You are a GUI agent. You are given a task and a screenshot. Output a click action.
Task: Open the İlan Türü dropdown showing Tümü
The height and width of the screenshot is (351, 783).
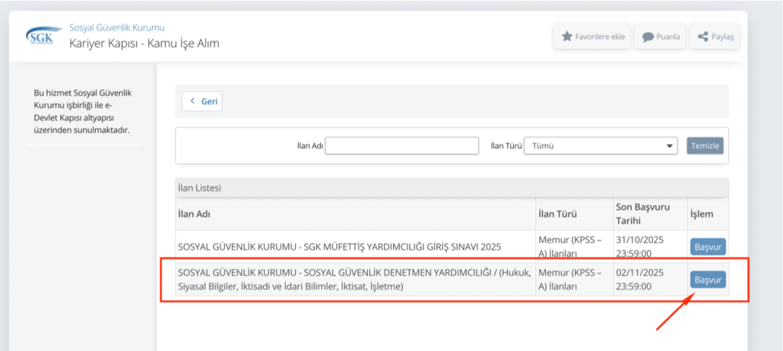coord(600,145)
